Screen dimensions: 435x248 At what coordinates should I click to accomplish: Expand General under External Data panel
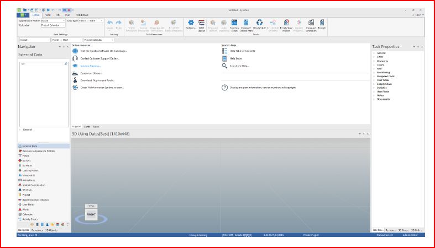click(x=20, y=130)
